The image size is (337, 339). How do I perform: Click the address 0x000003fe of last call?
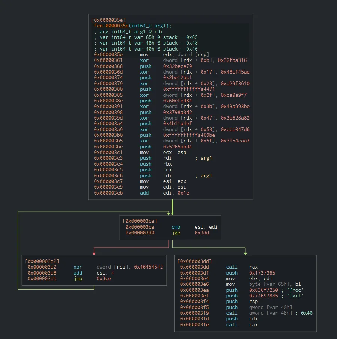coord(196,325)
